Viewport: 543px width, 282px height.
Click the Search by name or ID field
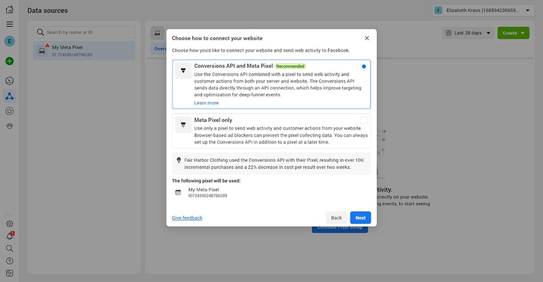[84, 32]
